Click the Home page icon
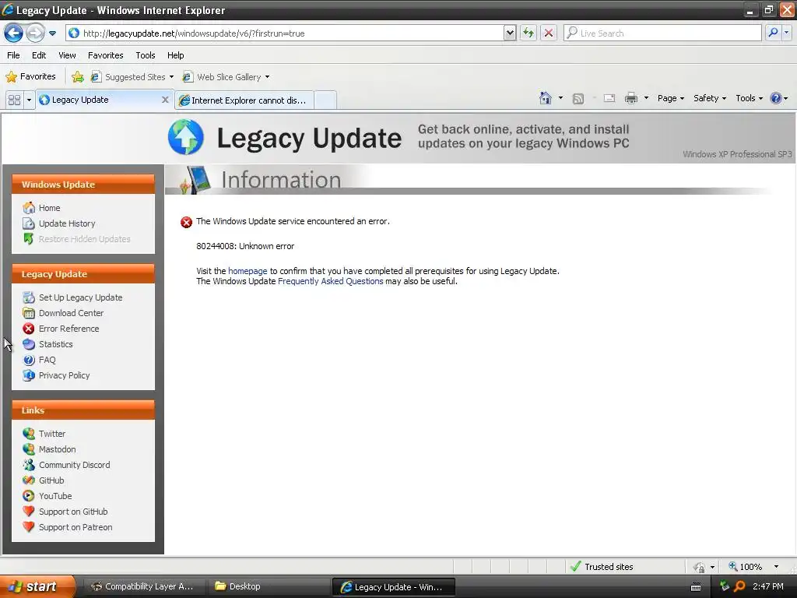Image resolution: width=797 pixels, height=598 pixels. [x=546, y=98]
